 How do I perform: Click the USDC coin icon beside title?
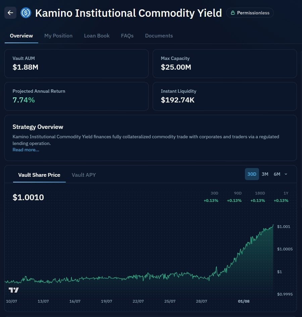coord(26,13)
